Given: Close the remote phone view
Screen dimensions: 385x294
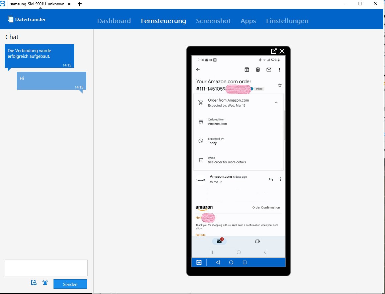Looking at the screenshot, I should pyautogui.click(x=282, y=51).
